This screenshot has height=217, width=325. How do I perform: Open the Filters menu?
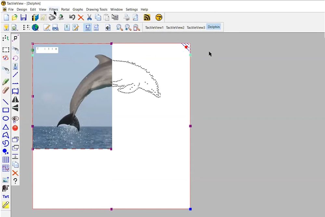[x=53, y=9]
